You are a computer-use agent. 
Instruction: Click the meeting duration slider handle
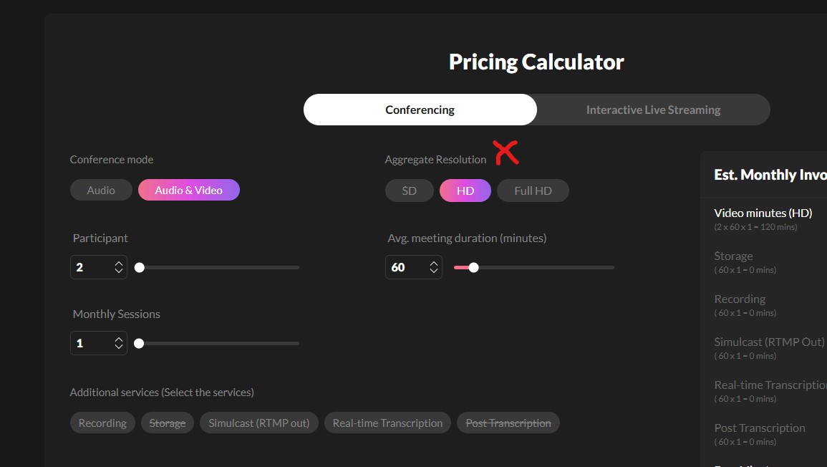(x=473, y=267)
